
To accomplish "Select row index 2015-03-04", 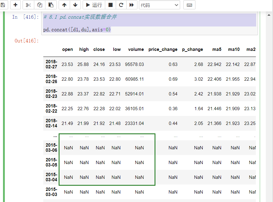I will click(x=51, y=177).
